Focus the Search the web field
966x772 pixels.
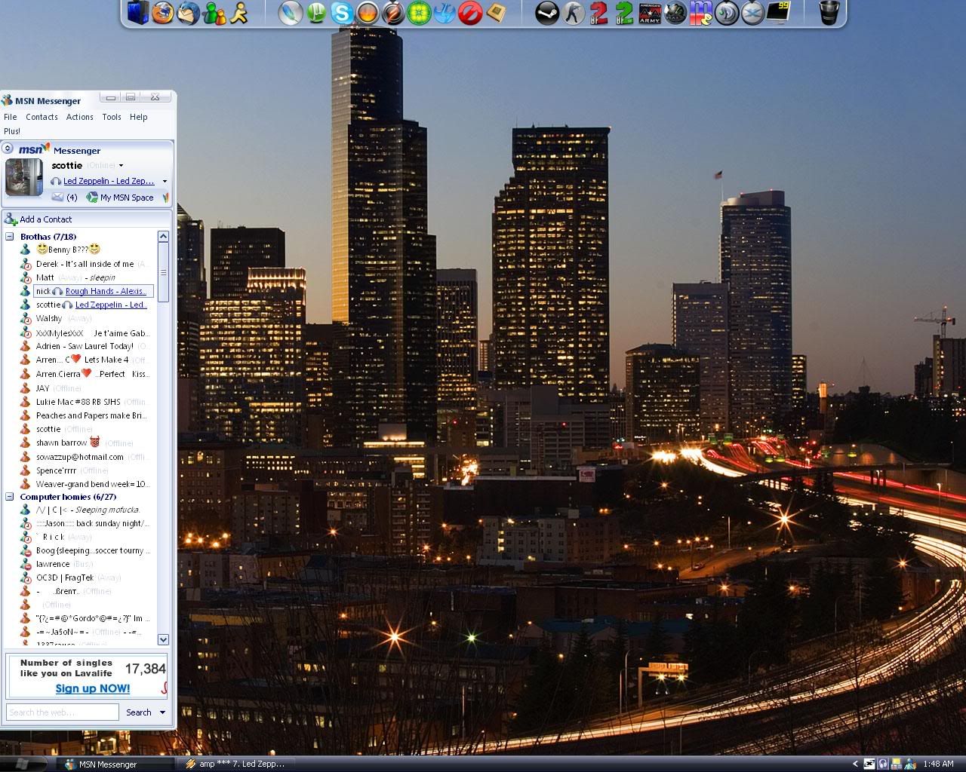(x=63, y=712)
